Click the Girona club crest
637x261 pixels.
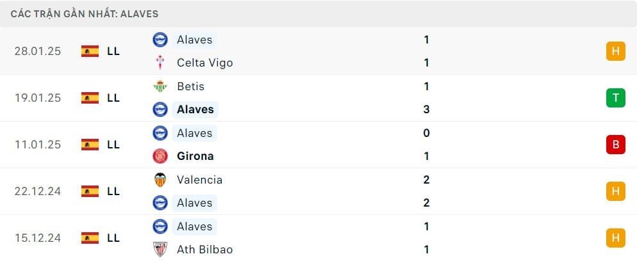tap(160, 156)
